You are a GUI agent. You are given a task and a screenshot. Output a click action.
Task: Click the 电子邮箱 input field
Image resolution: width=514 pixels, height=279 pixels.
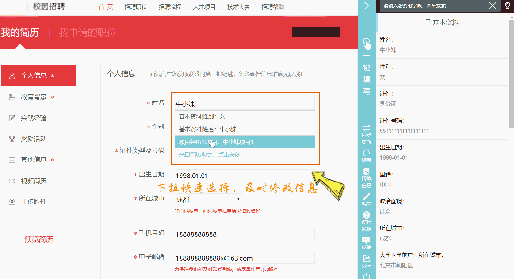[x=245, y=258]
